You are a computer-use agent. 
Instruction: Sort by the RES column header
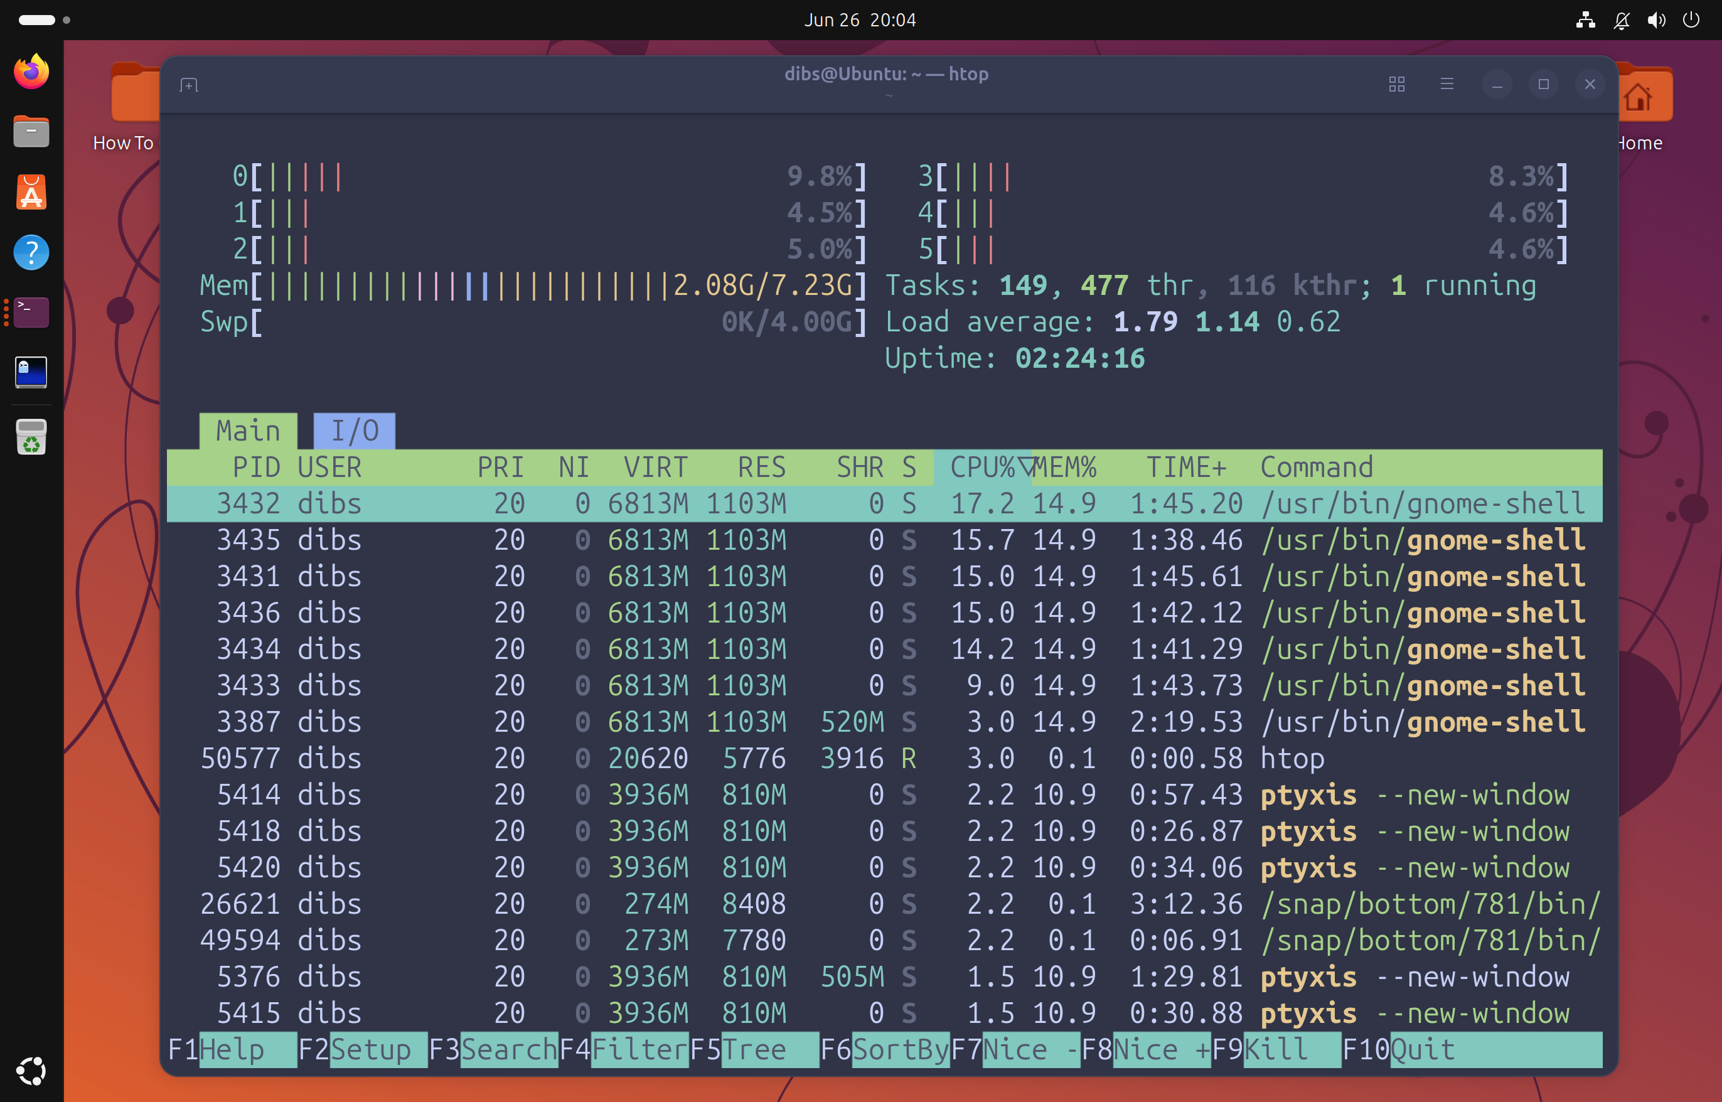[761, 468]
